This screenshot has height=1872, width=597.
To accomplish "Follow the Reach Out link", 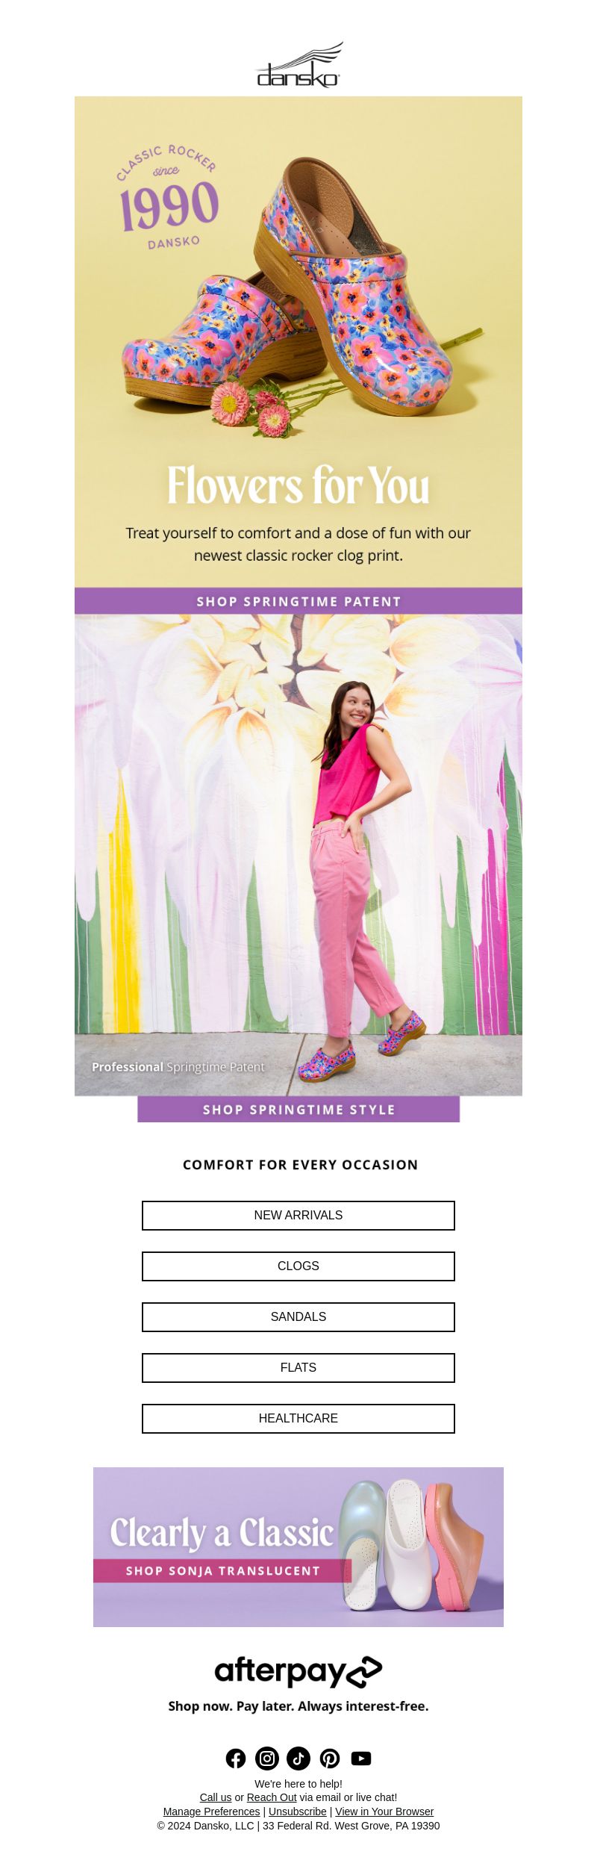I will click(x=272, y=1797).
